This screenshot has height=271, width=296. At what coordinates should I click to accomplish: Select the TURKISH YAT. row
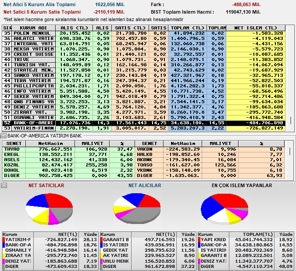point(144,65)
